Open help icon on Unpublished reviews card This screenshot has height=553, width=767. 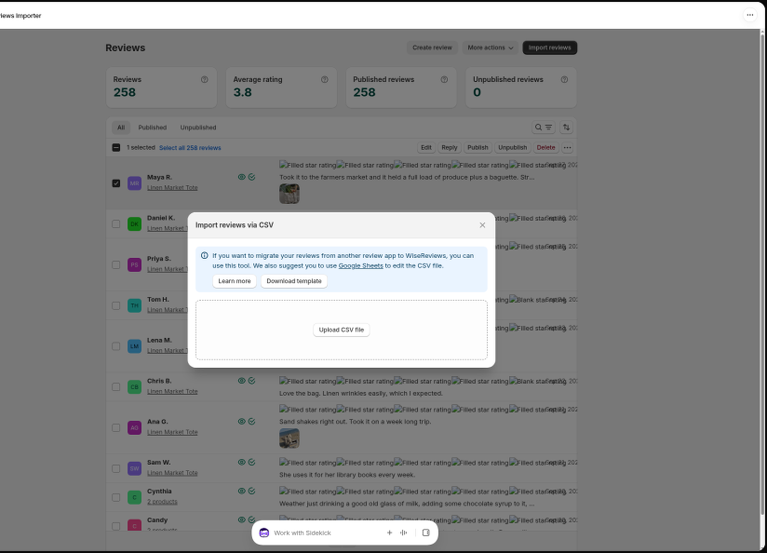(x=564, y=80)
